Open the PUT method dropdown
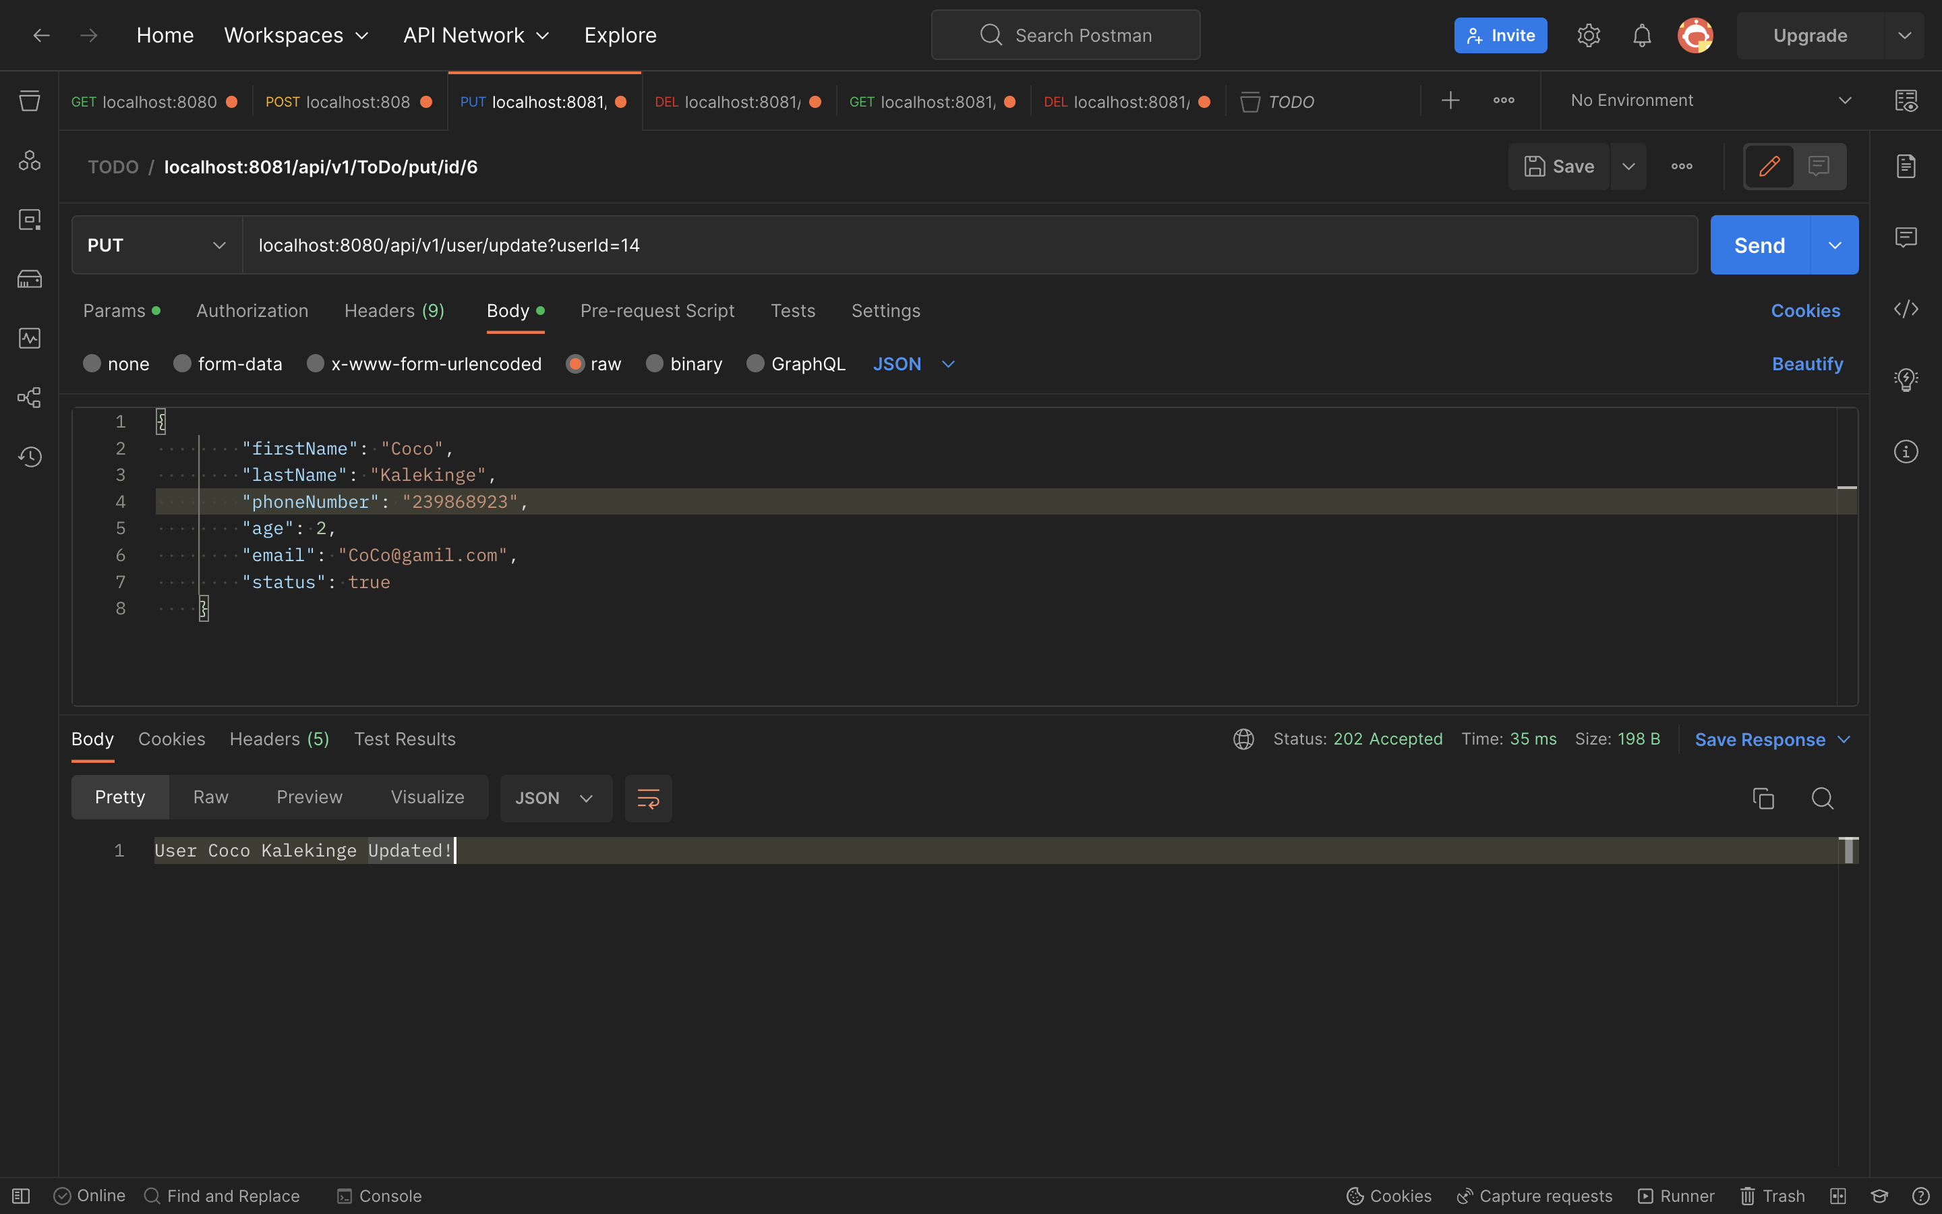Image resolution: width=1942 pixels, height=1214 pixels. click(156, 245)
